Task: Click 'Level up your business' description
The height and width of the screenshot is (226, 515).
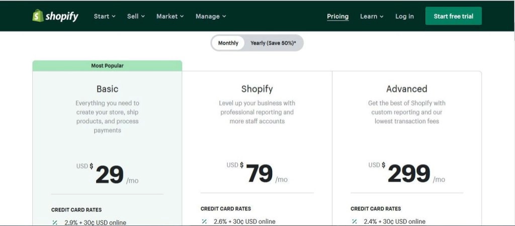Action: click(257, 112)
